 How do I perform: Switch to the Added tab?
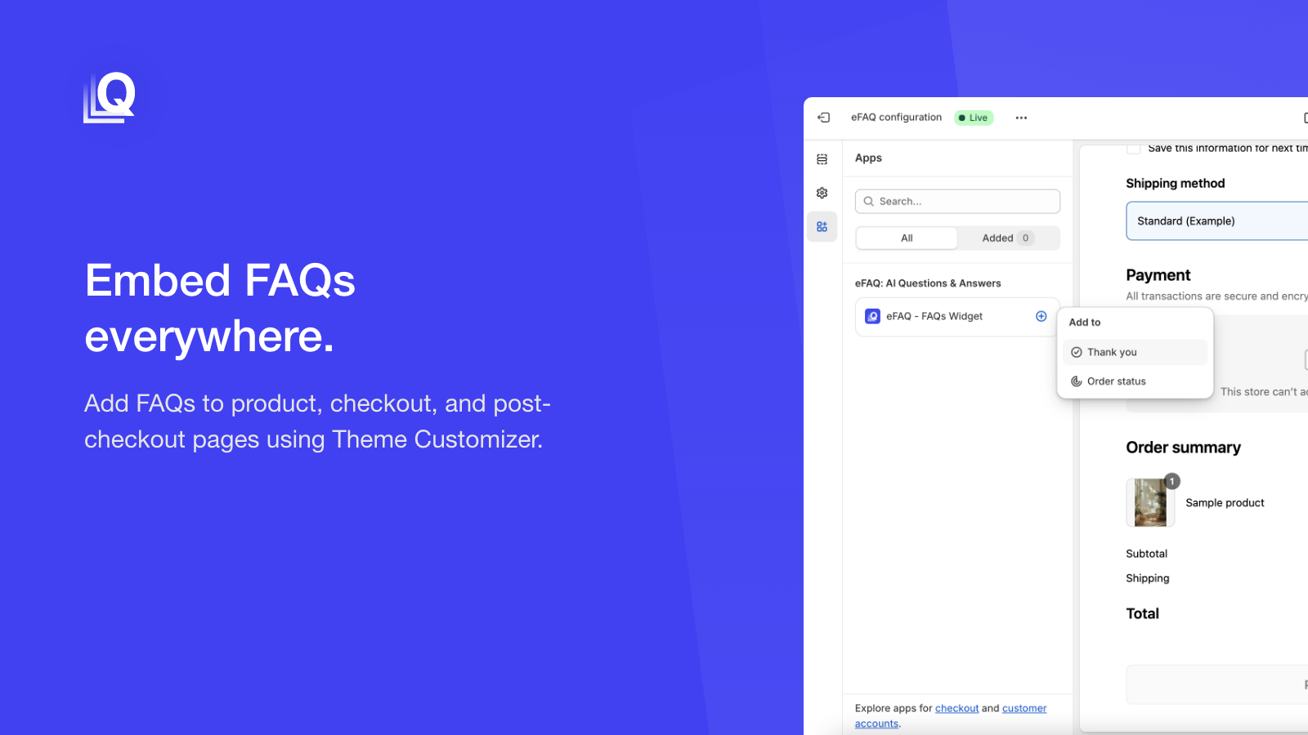[1008, 238]
